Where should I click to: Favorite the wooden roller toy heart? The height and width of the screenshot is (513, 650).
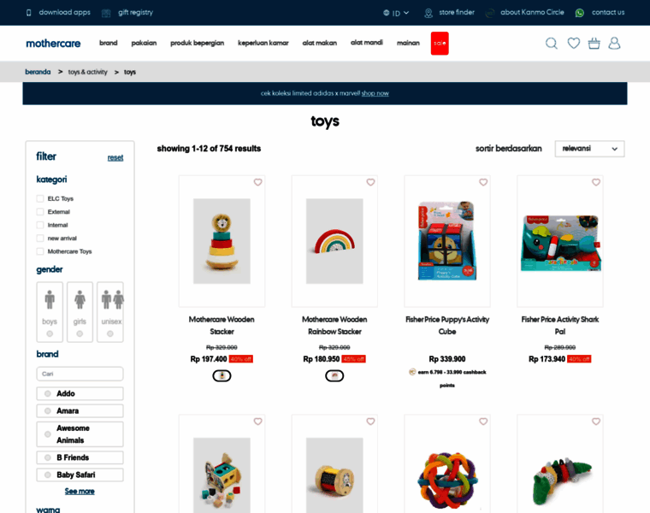click(x=370, y=422)
